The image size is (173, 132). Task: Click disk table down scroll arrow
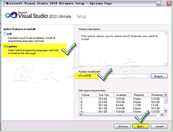pos(166,111)
